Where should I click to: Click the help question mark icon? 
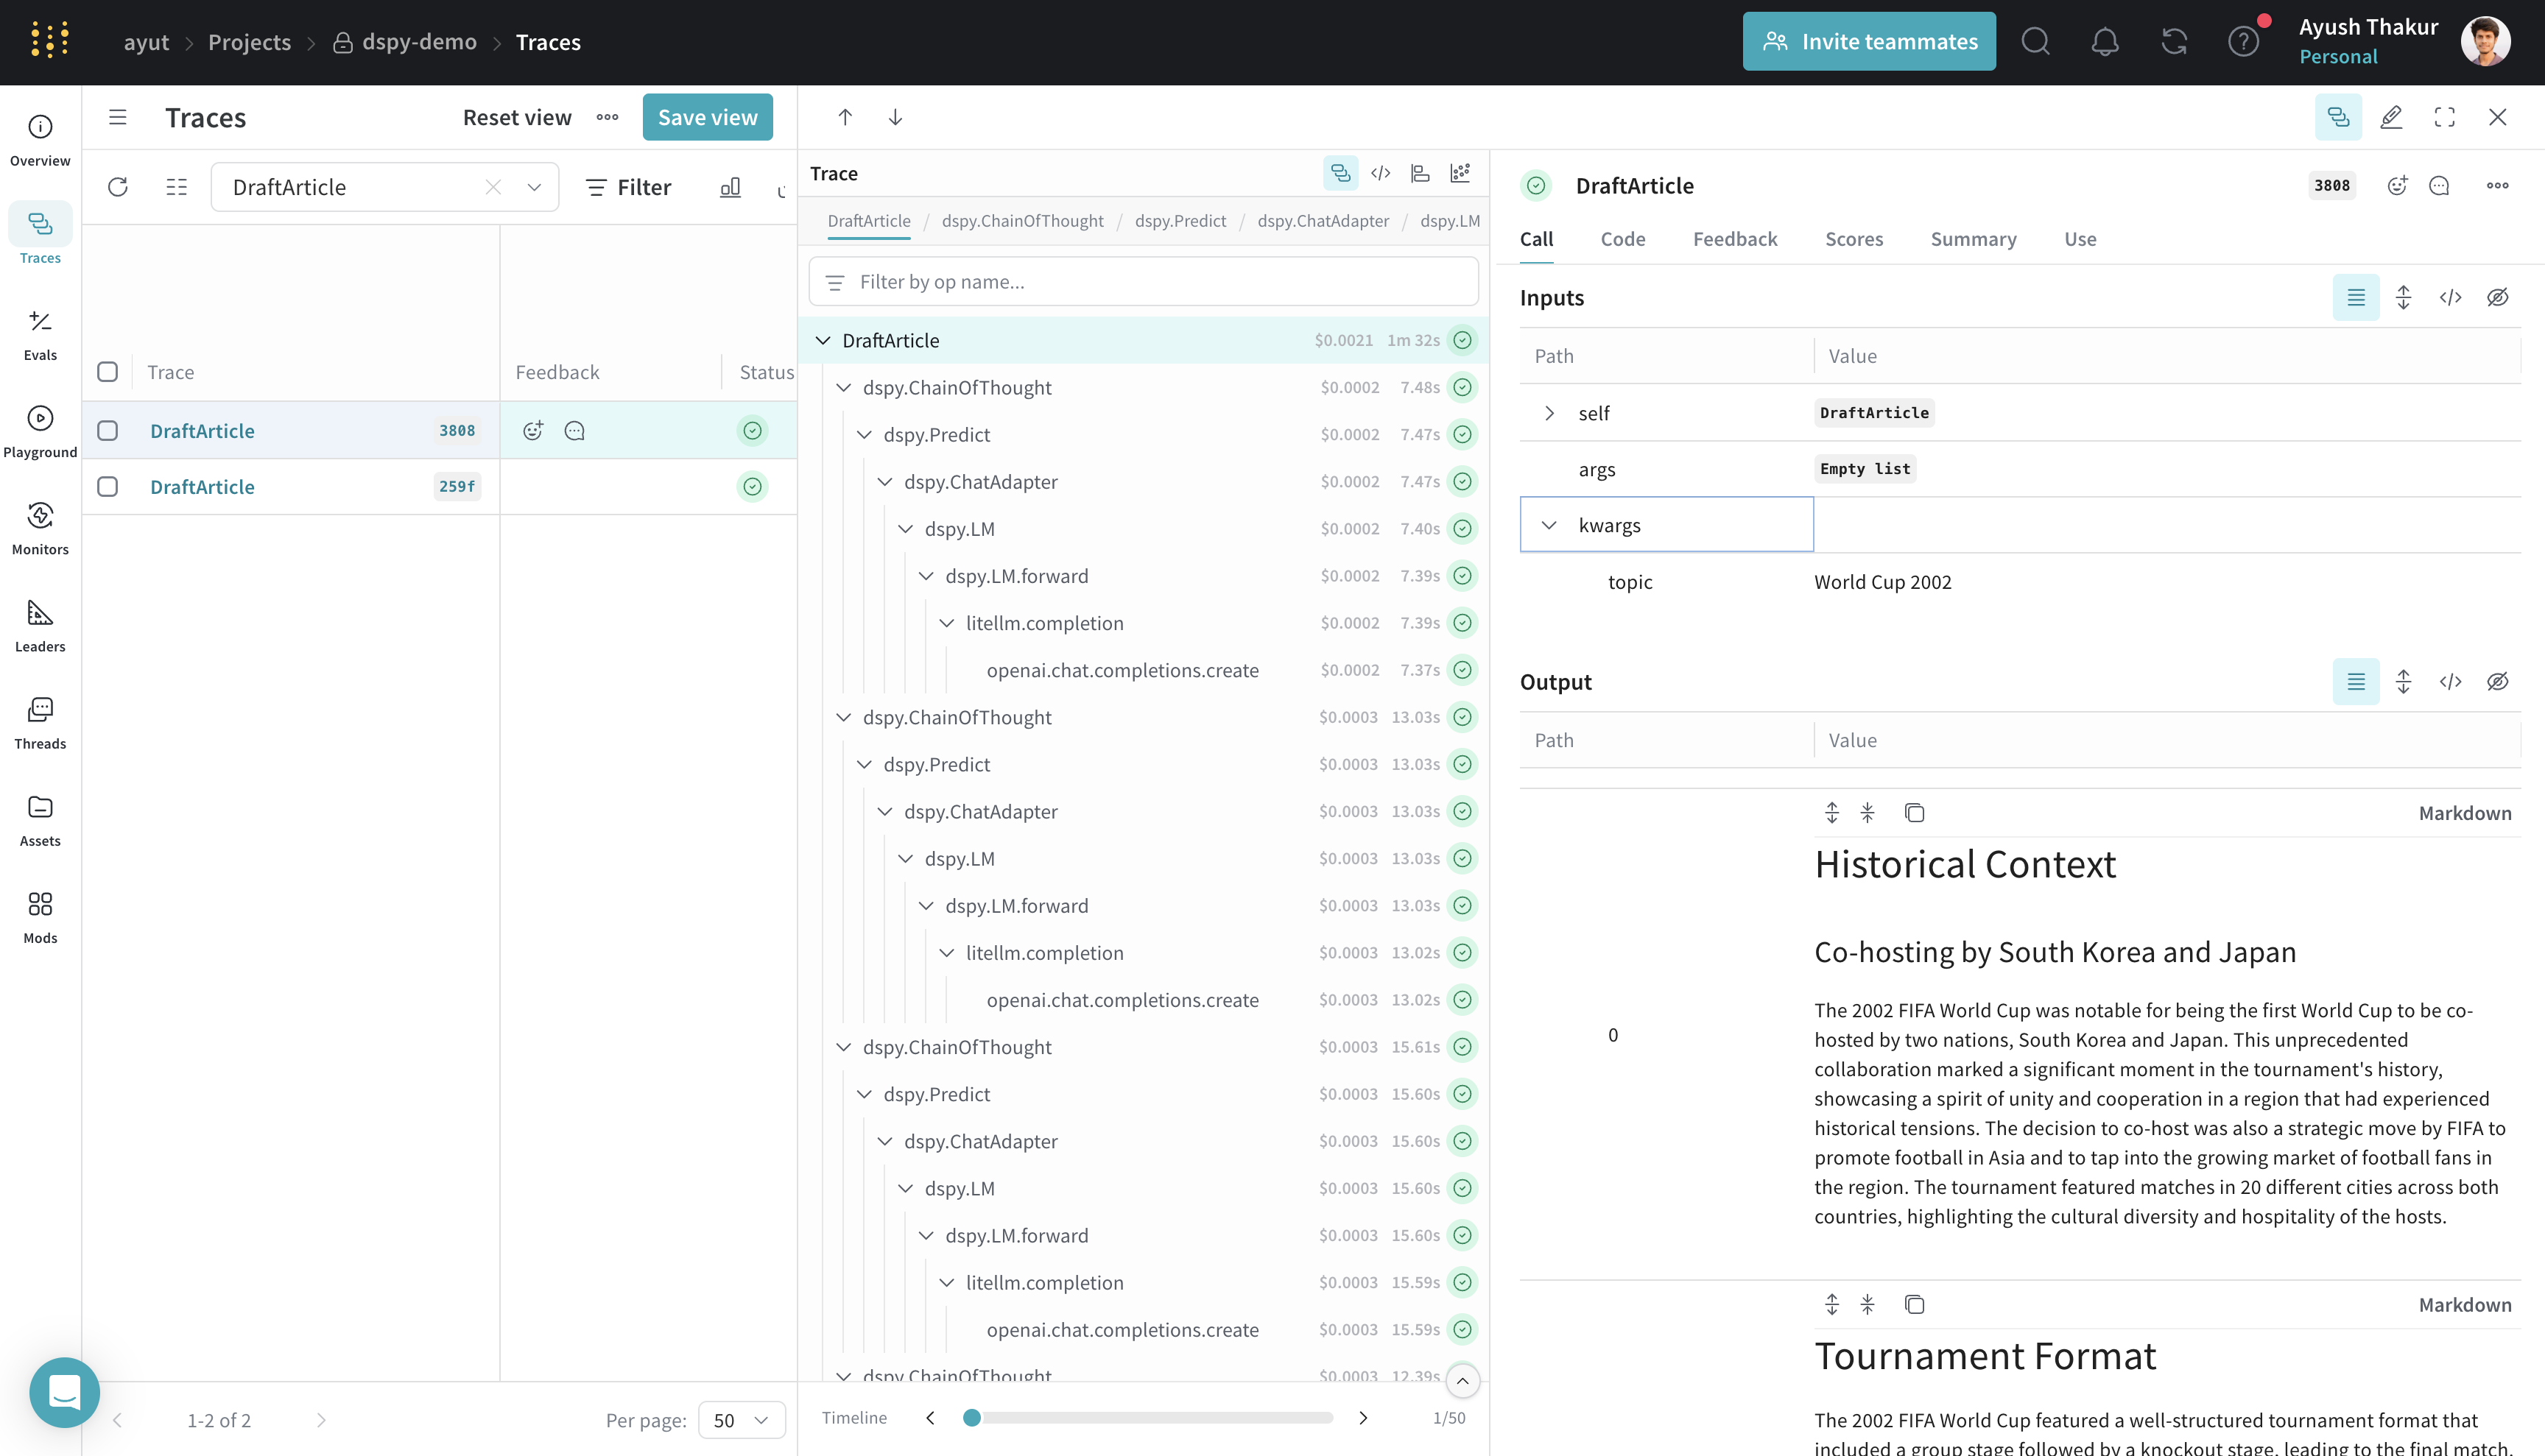pyautogui.click(x=2243, y=42)
